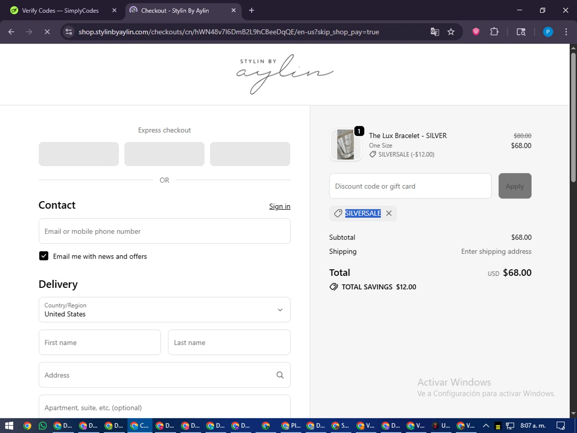Click the middle express checkout button
577x433 pixels.
click(x=164, y=154)
